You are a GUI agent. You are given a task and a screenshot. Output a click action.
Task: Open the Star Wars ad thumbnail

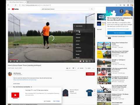point(101,17)
